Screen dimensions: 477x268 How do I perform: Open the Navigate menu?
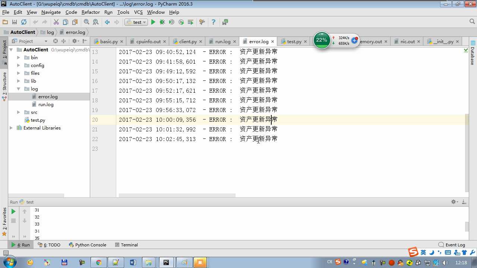[51, 12]
